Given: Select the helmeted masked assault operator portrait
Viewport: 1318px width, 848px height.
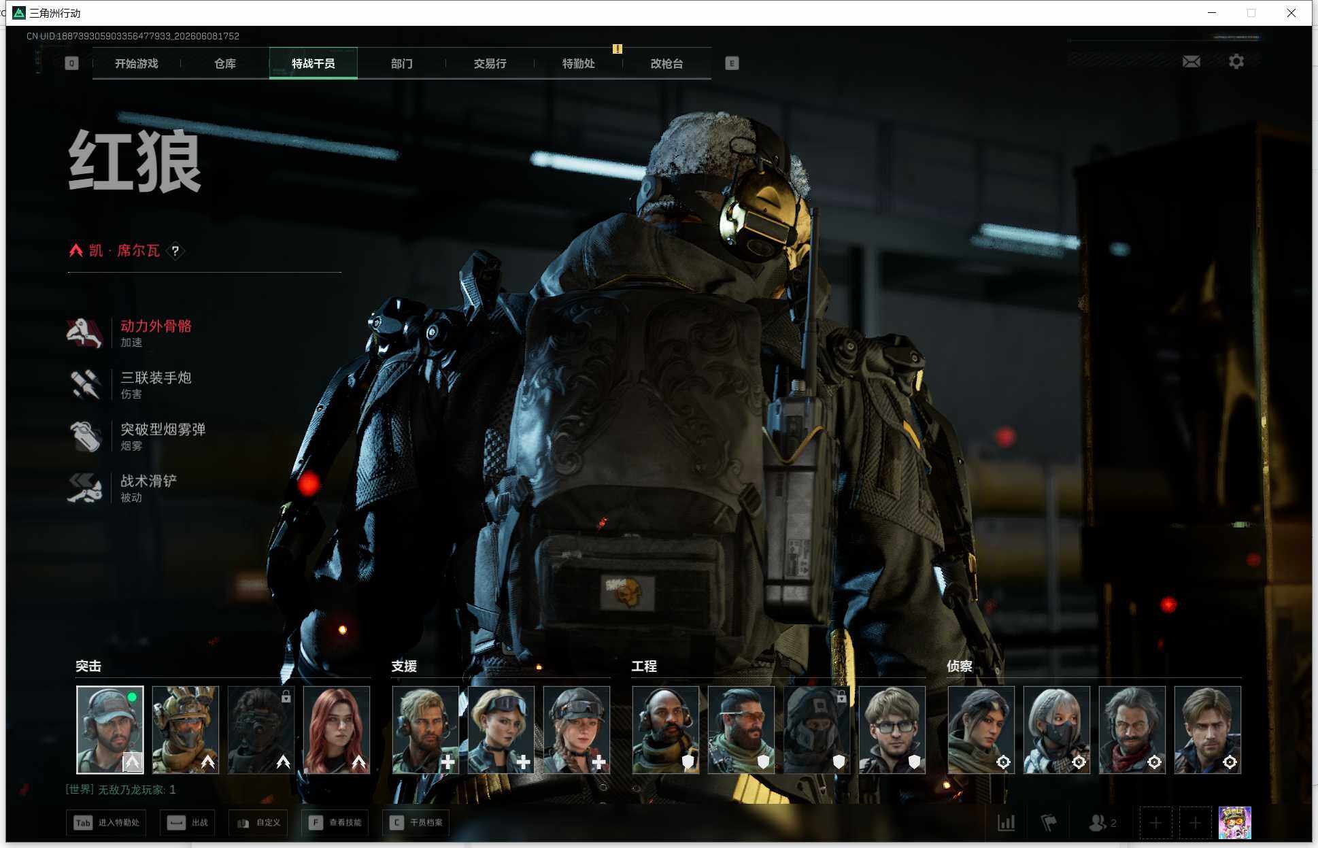Looking at the screenshot, I should click(x=186, y=730).
